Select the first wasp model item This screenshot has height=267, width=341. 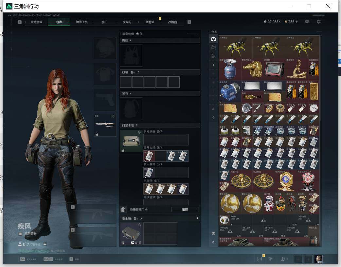coord(236,47)
